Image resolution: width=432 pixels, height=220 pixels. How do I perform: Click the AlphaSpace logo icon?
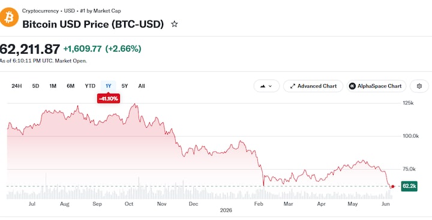pos(352,86)
